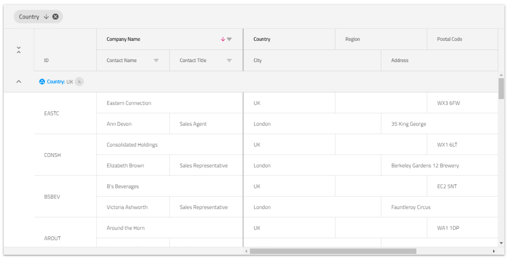Screen dimensions: 510x260
Task: Click the horizontal scrollbar left arrow
Action: (x=246, y=251)
